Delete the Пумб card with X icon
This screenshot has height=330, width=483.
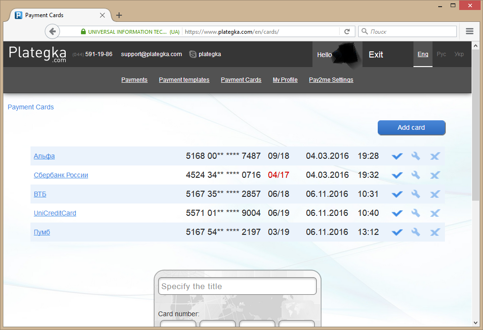(x=434, y=232)
